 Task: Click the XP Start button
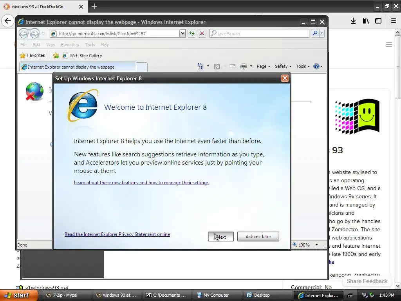tap(18, 295)
